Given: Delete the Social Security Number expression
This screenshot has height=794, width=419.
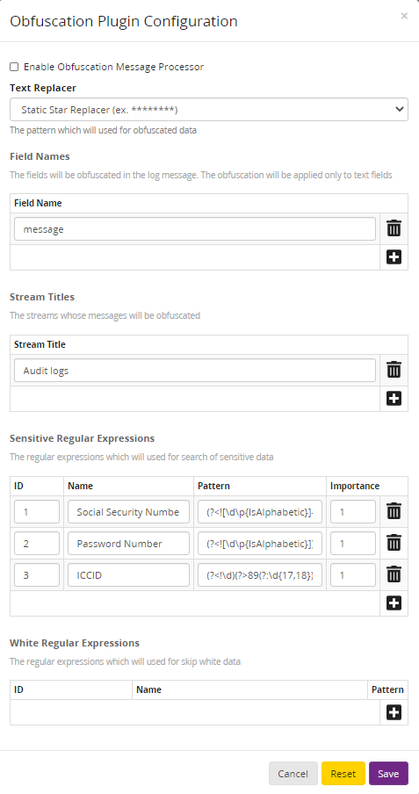Looking at the screenshot, I should click(x=394, y=511).
